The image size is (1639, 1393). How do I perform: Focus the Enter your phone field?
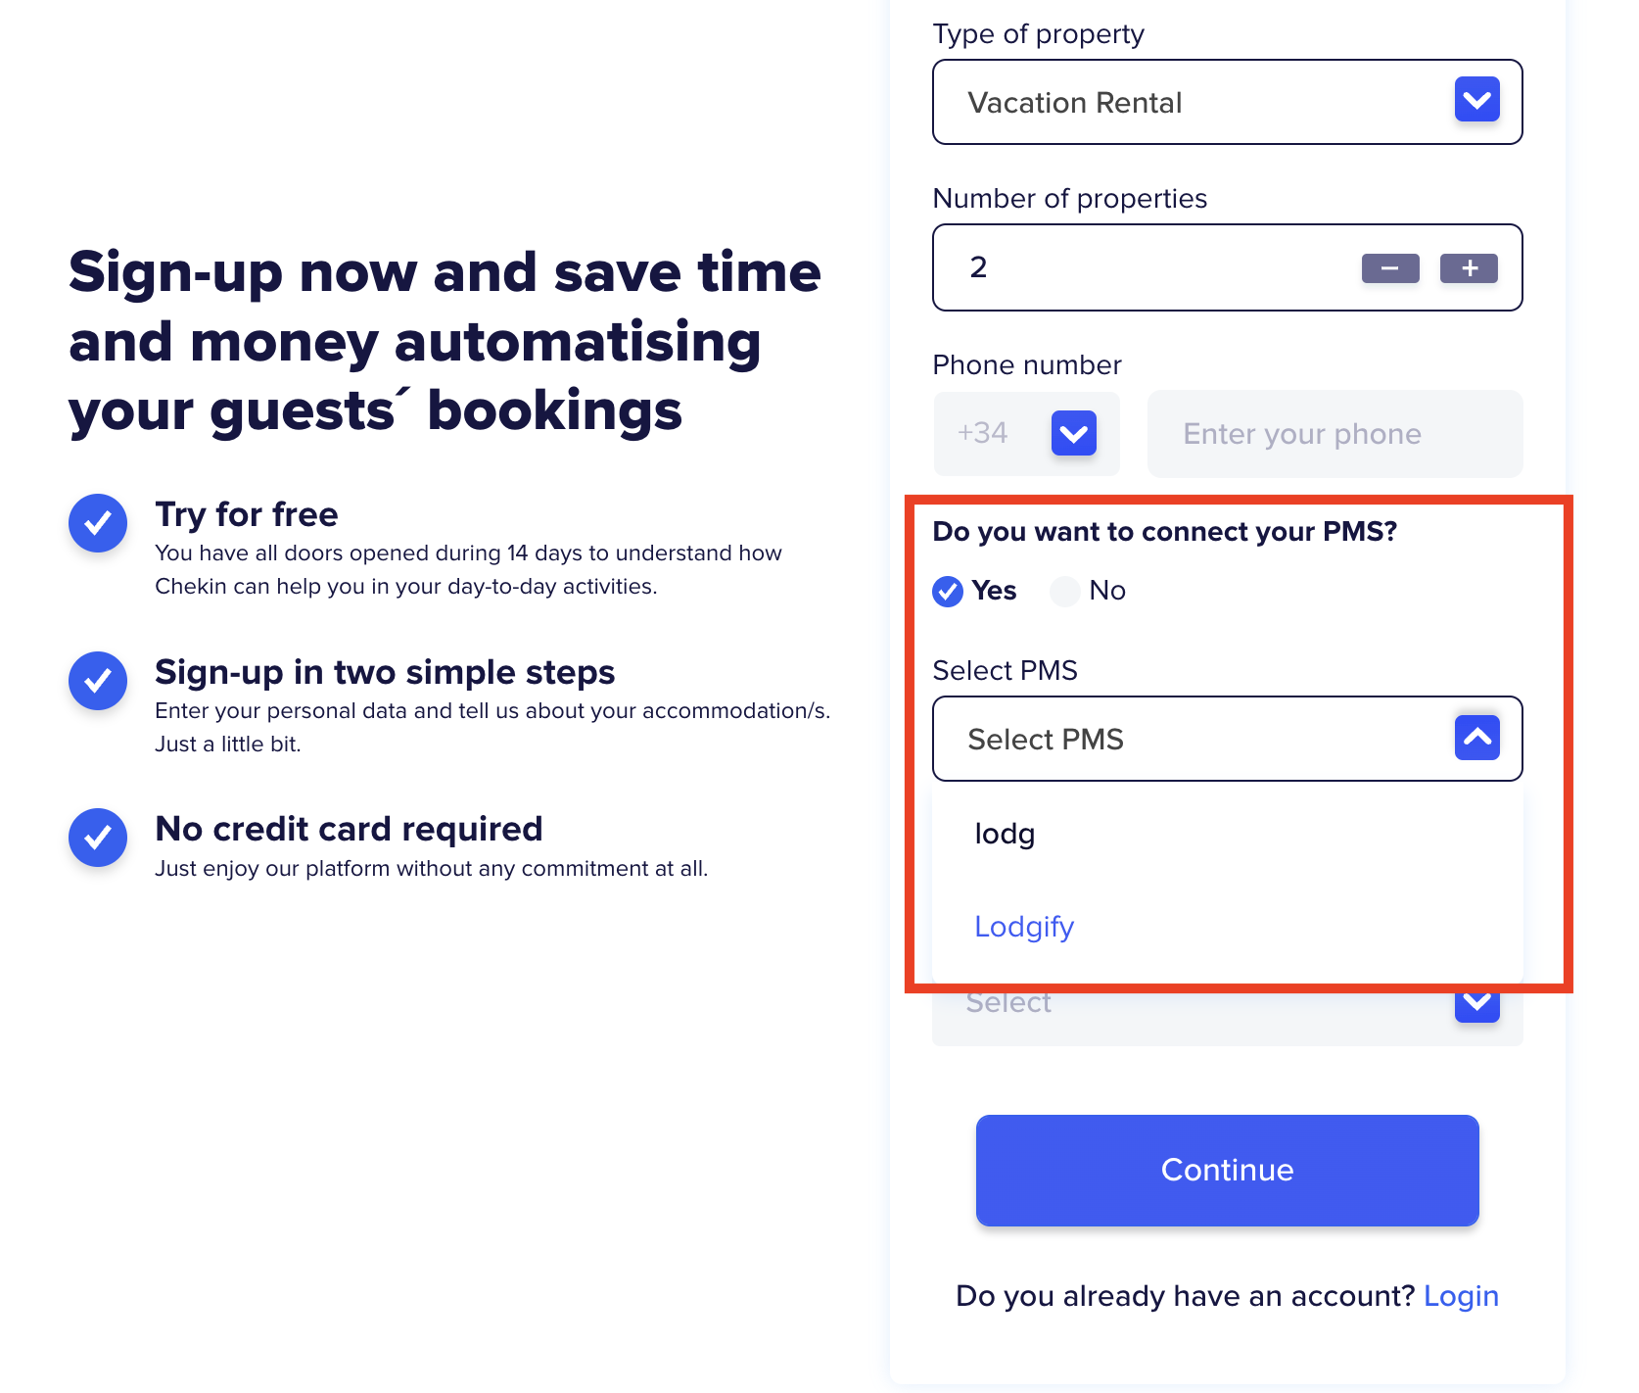pos(1335,434)
